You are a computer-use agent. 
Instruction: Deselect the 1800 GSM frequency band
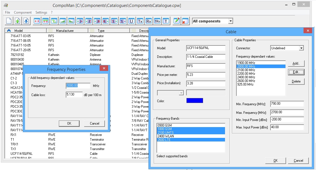click(x=164, y=129)
